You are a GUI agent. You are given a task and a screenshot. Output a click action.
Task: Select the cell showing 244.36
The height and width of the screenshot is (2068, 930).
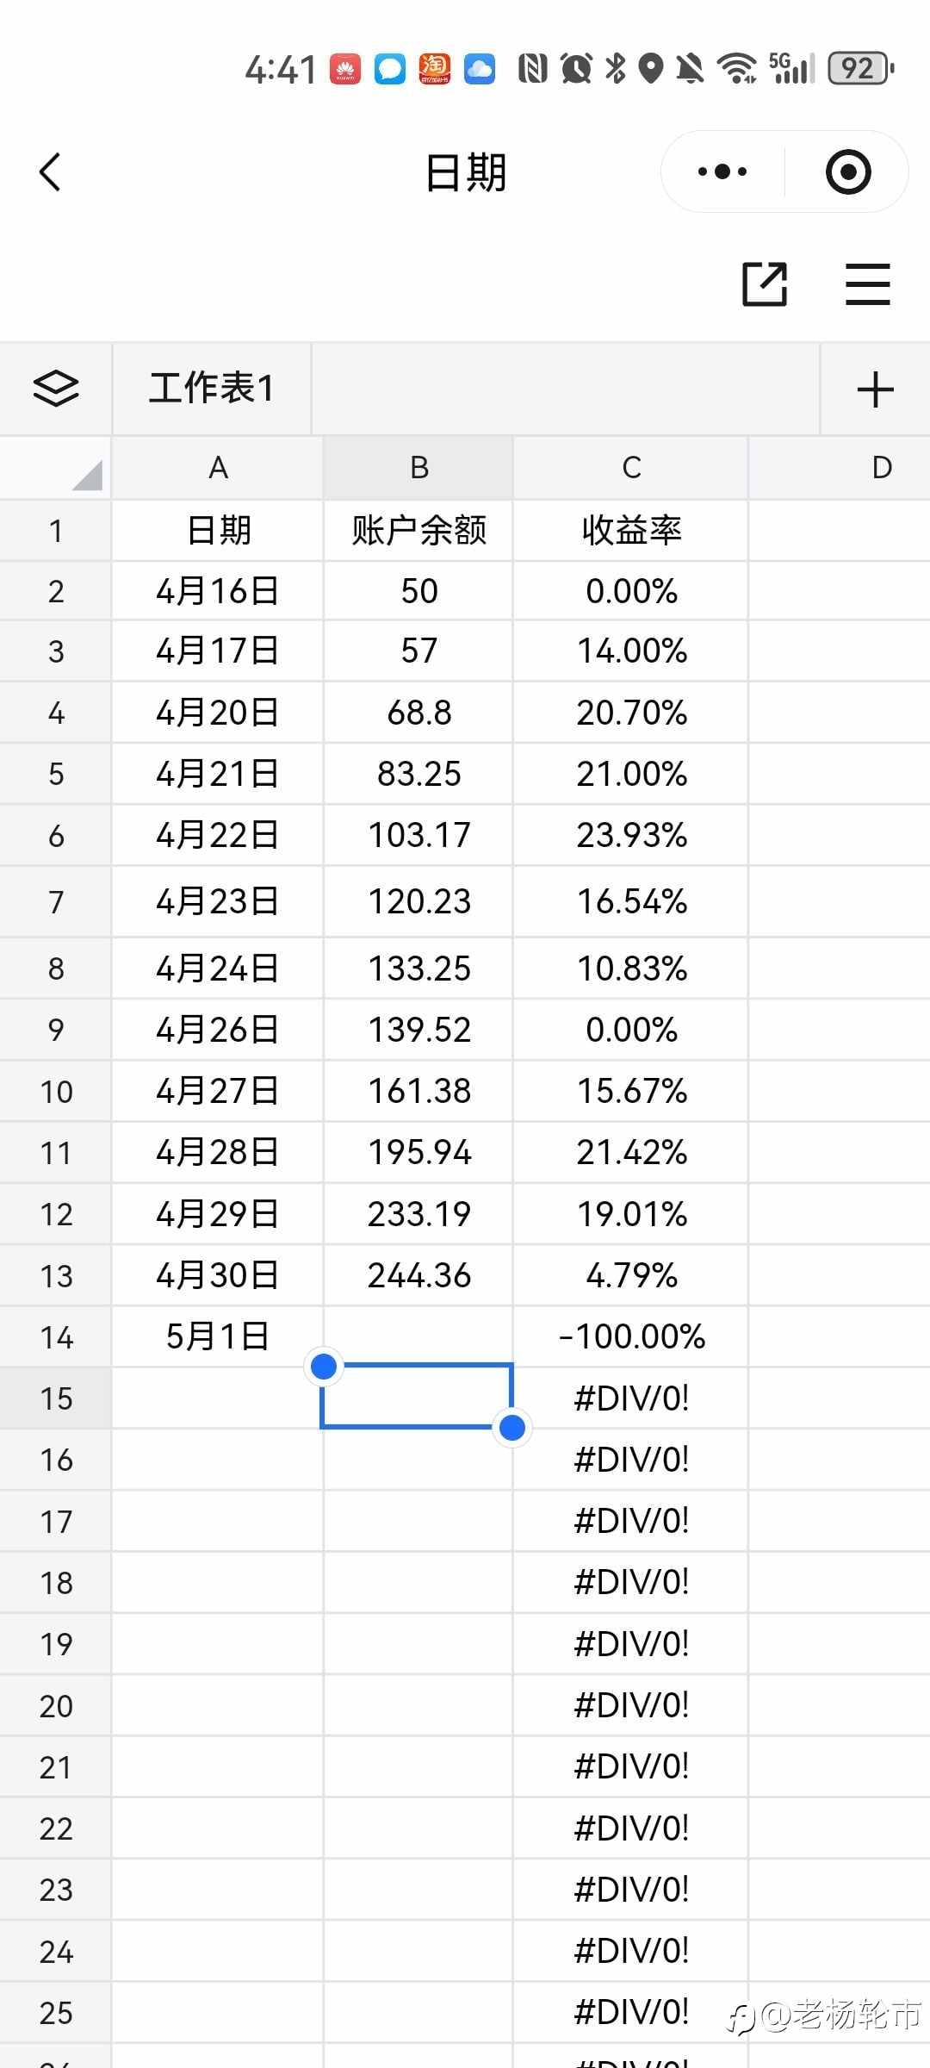click(x=418, y=1275)
